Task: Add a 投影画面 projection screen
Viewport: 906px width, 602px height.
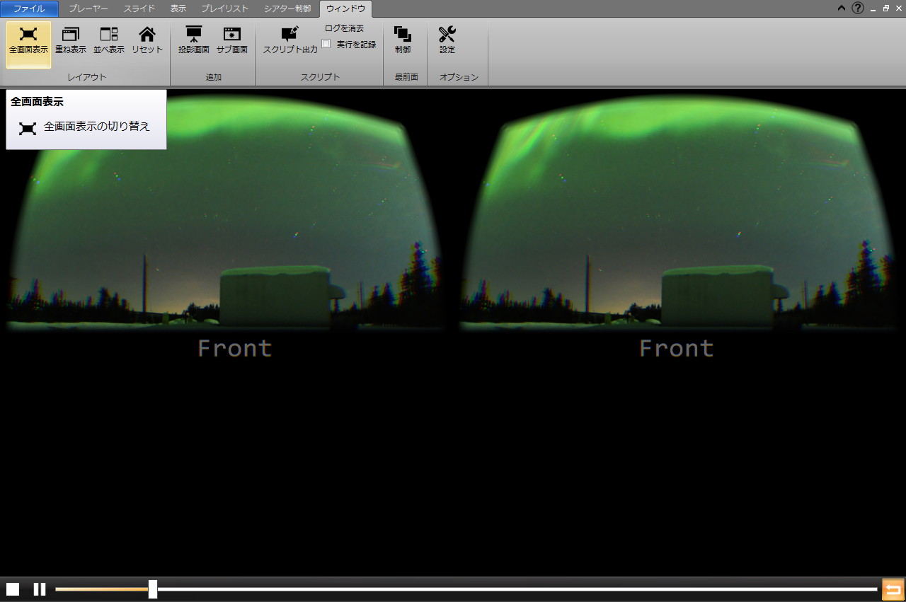Action: click(x=194, y=41)
